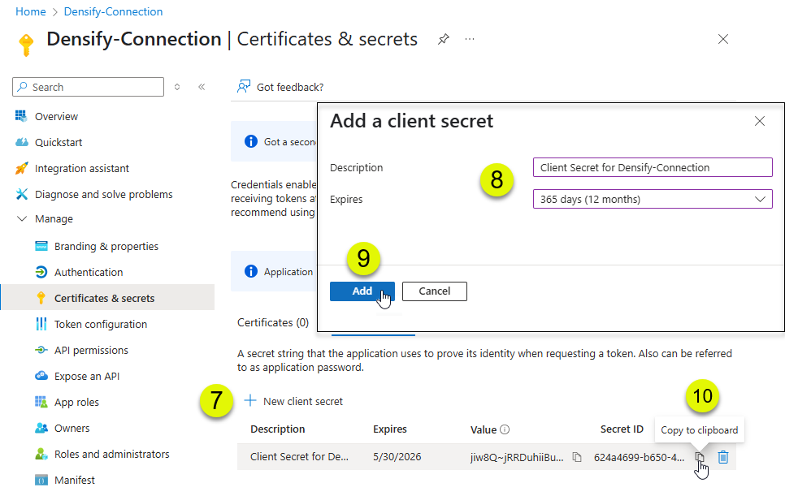Click the Branding & properties icon
Image resolution: width=785 pixels, height=496 pixels.
coord(41,246)
